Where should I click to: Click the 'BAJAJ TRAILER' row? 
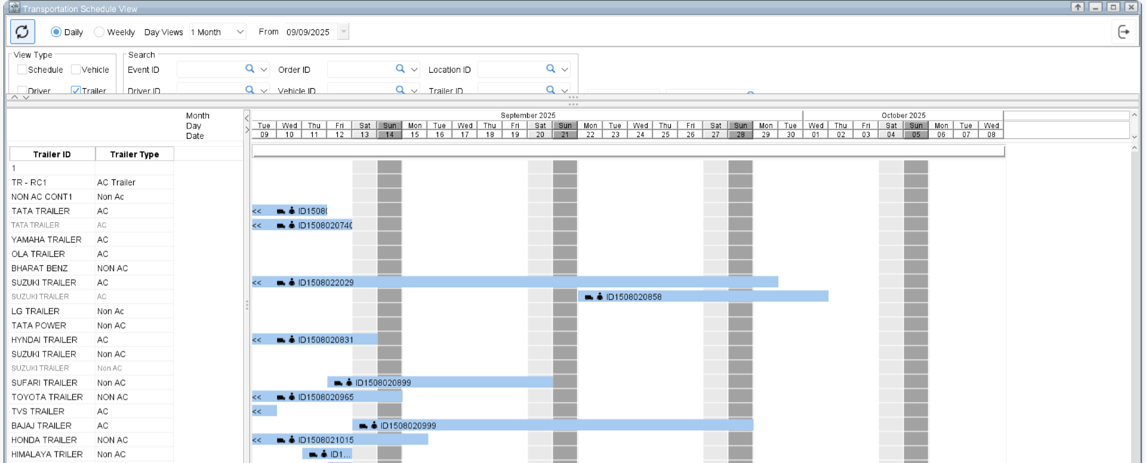(92, 425)
